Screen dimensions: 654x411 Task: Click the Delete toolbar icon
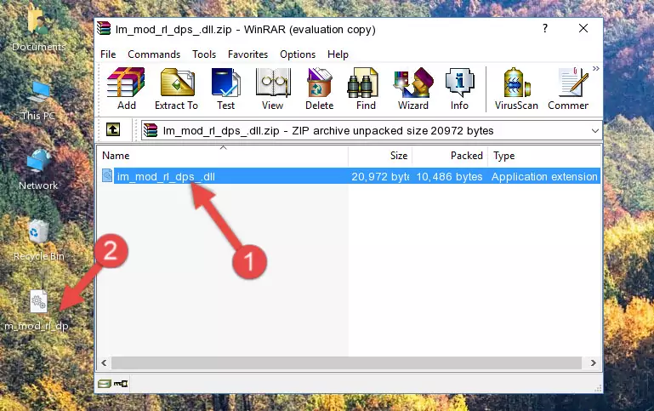click(x=319, y=88)
